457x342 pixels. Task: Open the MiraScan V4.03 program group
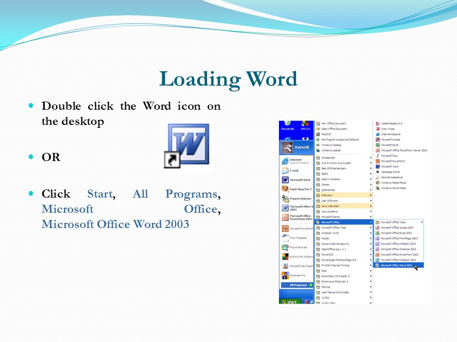[344, 233]
